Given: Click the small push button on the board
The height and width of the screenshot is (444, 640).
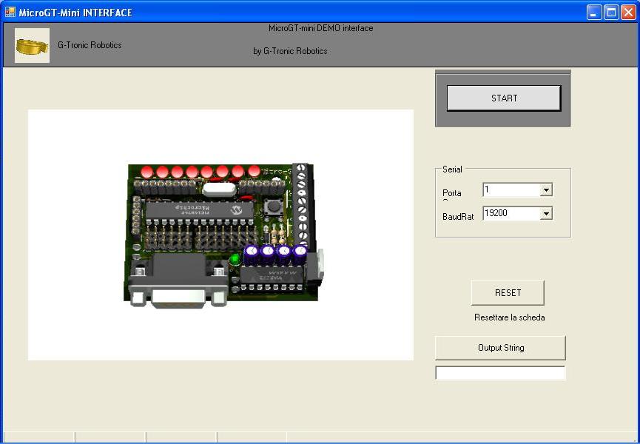Looking at the screenshot, I should pyautogui.click(x=273, y=206).
